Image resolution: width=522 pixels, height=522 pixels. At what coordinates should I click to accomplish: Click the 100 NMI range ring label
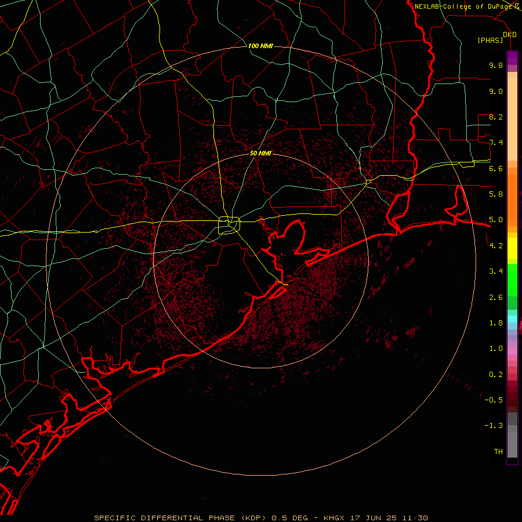[260, 46]
